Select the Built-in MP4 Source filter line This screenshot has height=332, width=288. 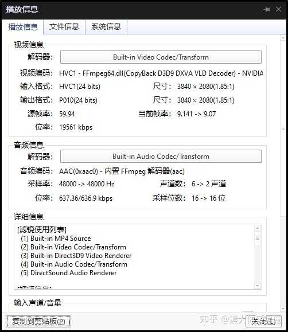(x=56, y=239)
